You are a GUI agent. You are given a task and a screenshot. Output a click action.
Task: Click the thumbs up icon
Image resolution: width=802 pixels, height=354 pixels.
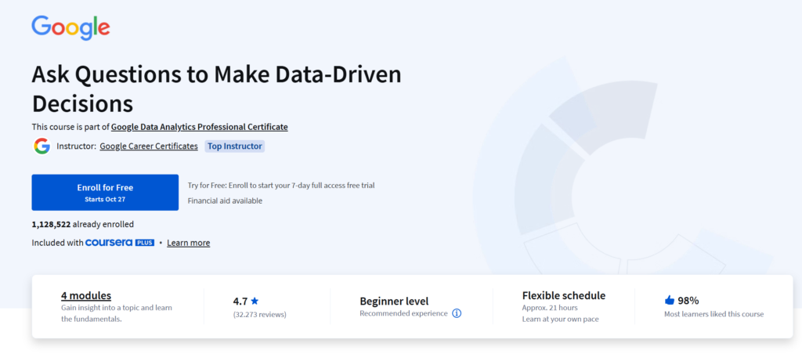point(669,300)
